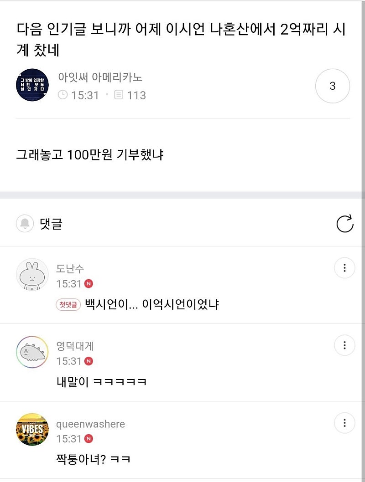The image size is (365, 482).
Task: Open the more options menu for 영덕대게's comment
Action: 344,345
